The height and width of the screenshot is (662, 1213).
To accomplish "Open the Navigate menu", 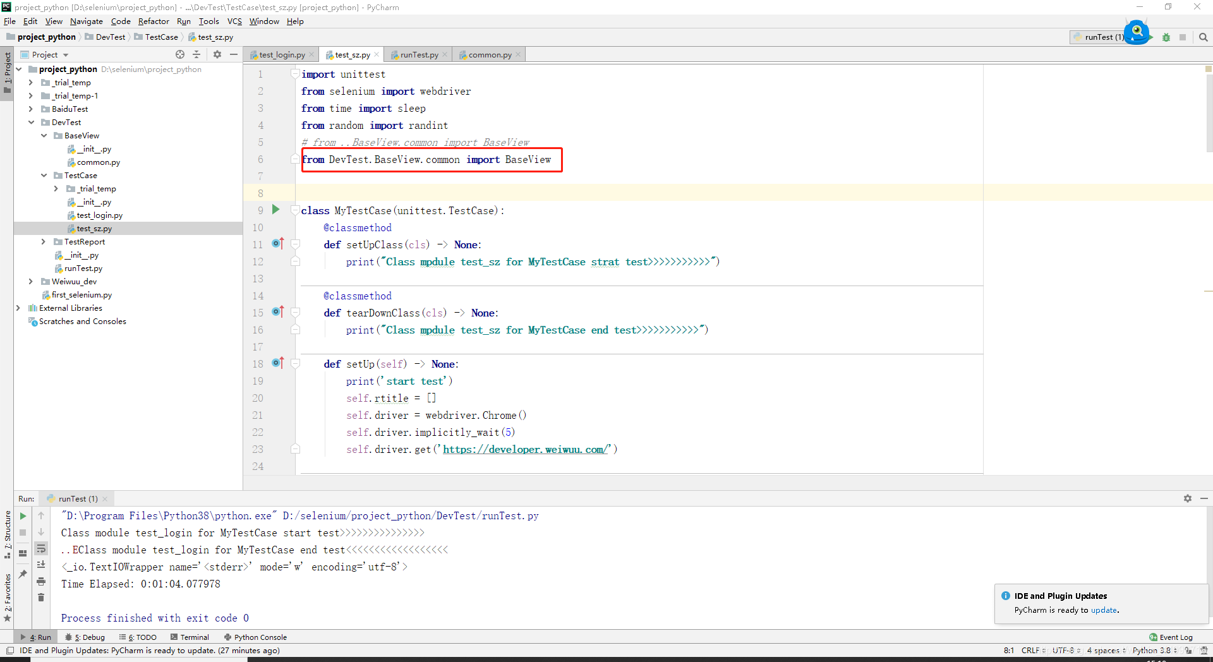I will [86, 21].
